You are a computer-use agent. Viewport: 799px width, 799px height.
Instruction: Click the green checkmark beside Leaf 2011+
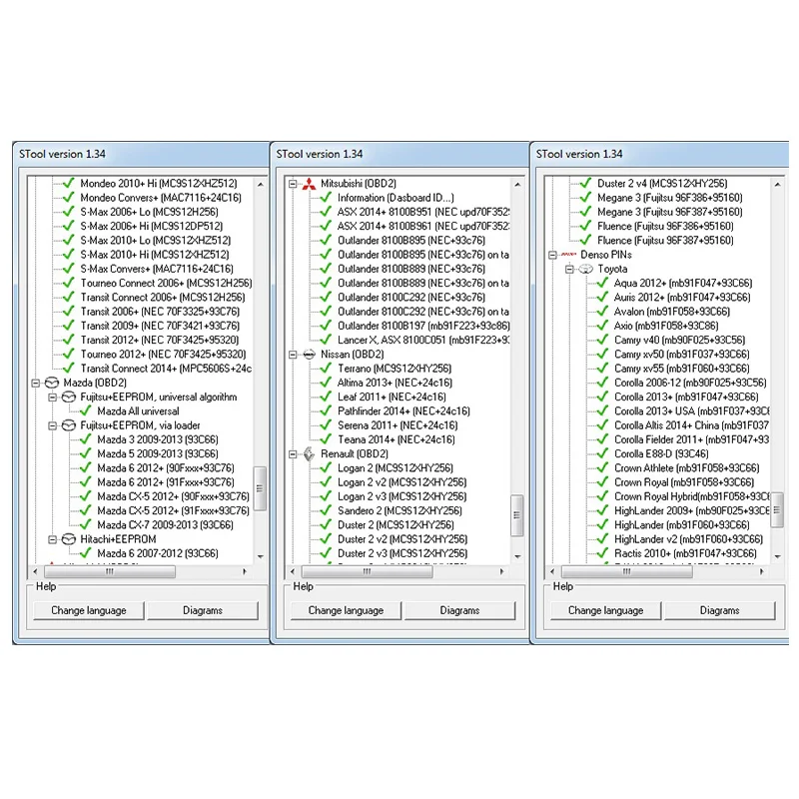(326, 396)
